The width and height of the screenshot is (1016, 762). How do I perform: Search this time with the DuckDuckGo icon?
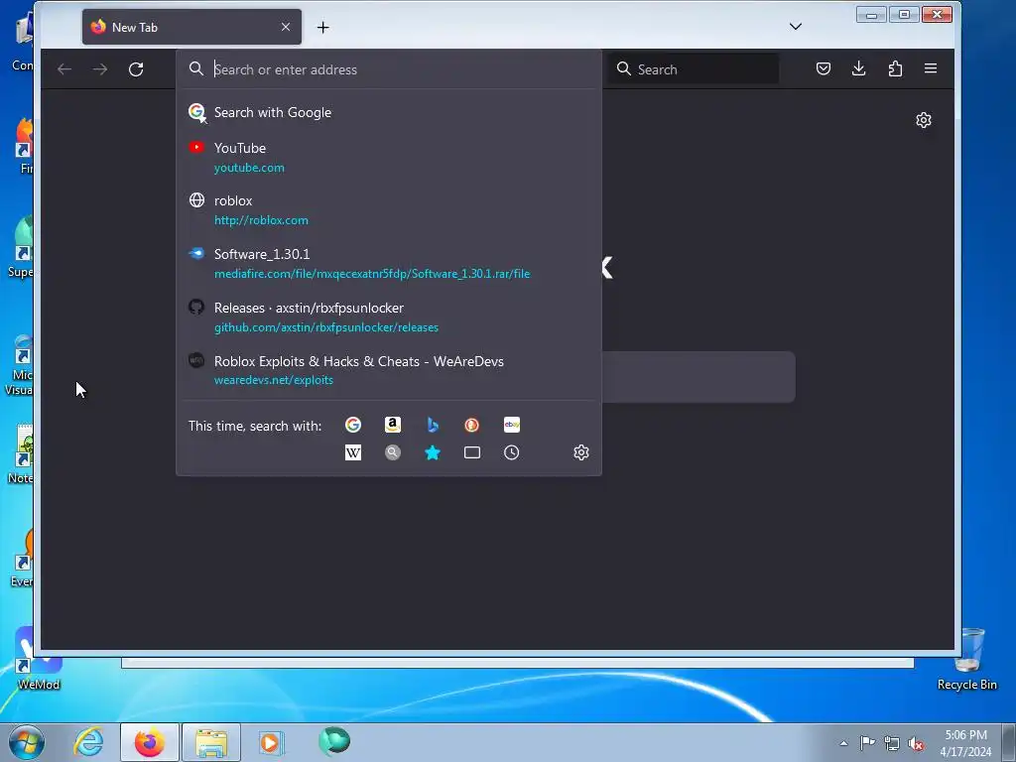tap(471, 425)
